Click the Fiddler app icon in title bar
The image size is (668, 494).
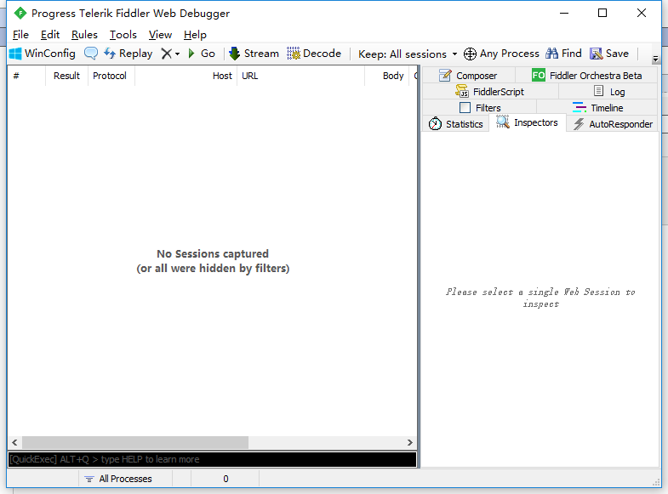coord(20,14)
